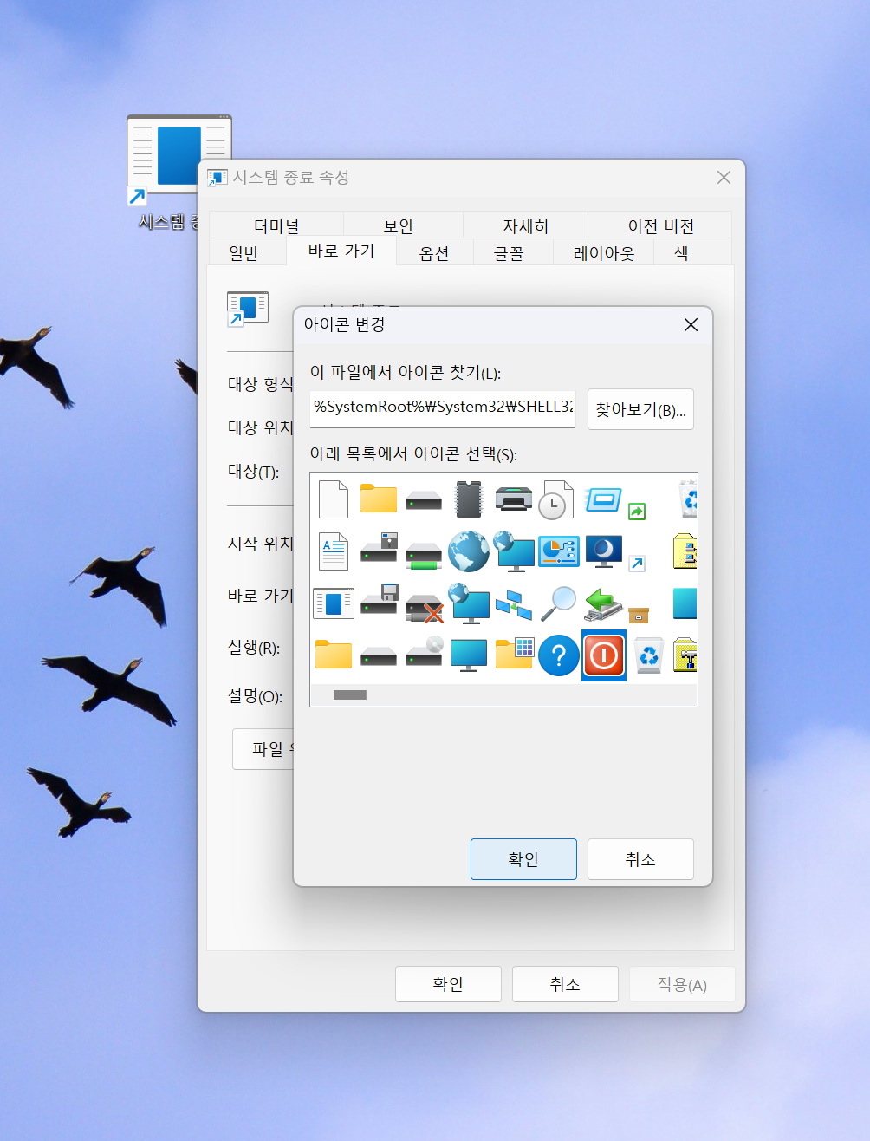870x1141 pixels.
Task: Click the 실행(R): label
Action: [254, 647]
